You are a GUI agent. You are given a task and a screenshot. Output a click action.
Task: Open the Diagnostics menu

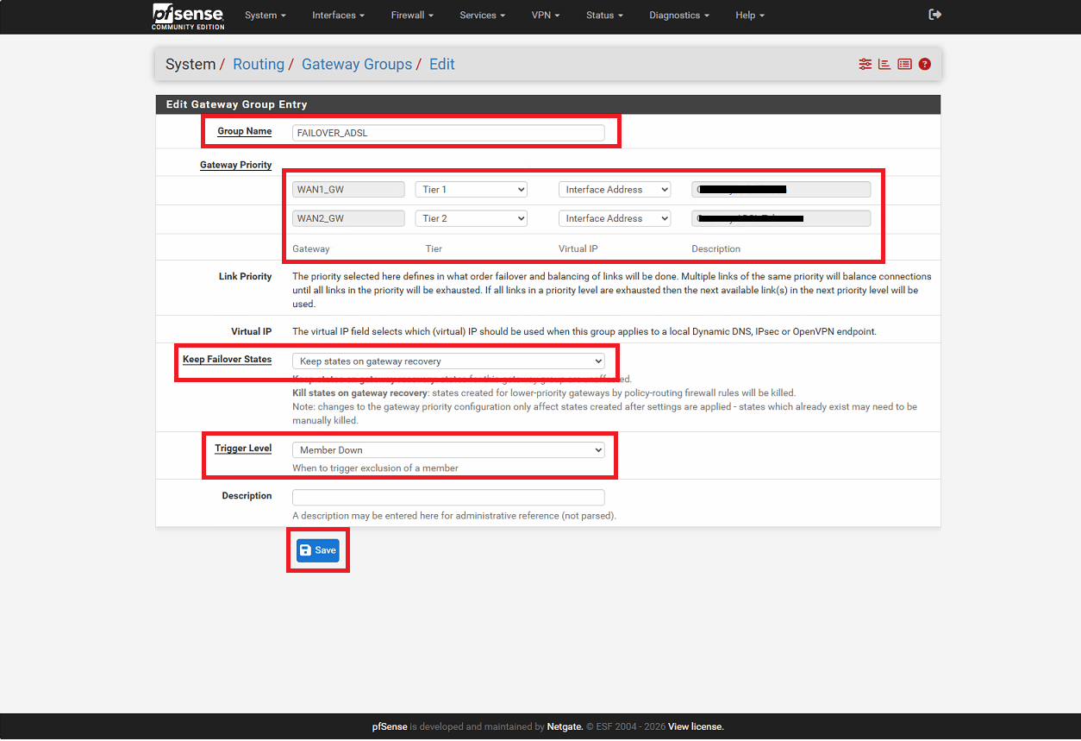click(x=679, y=16)
